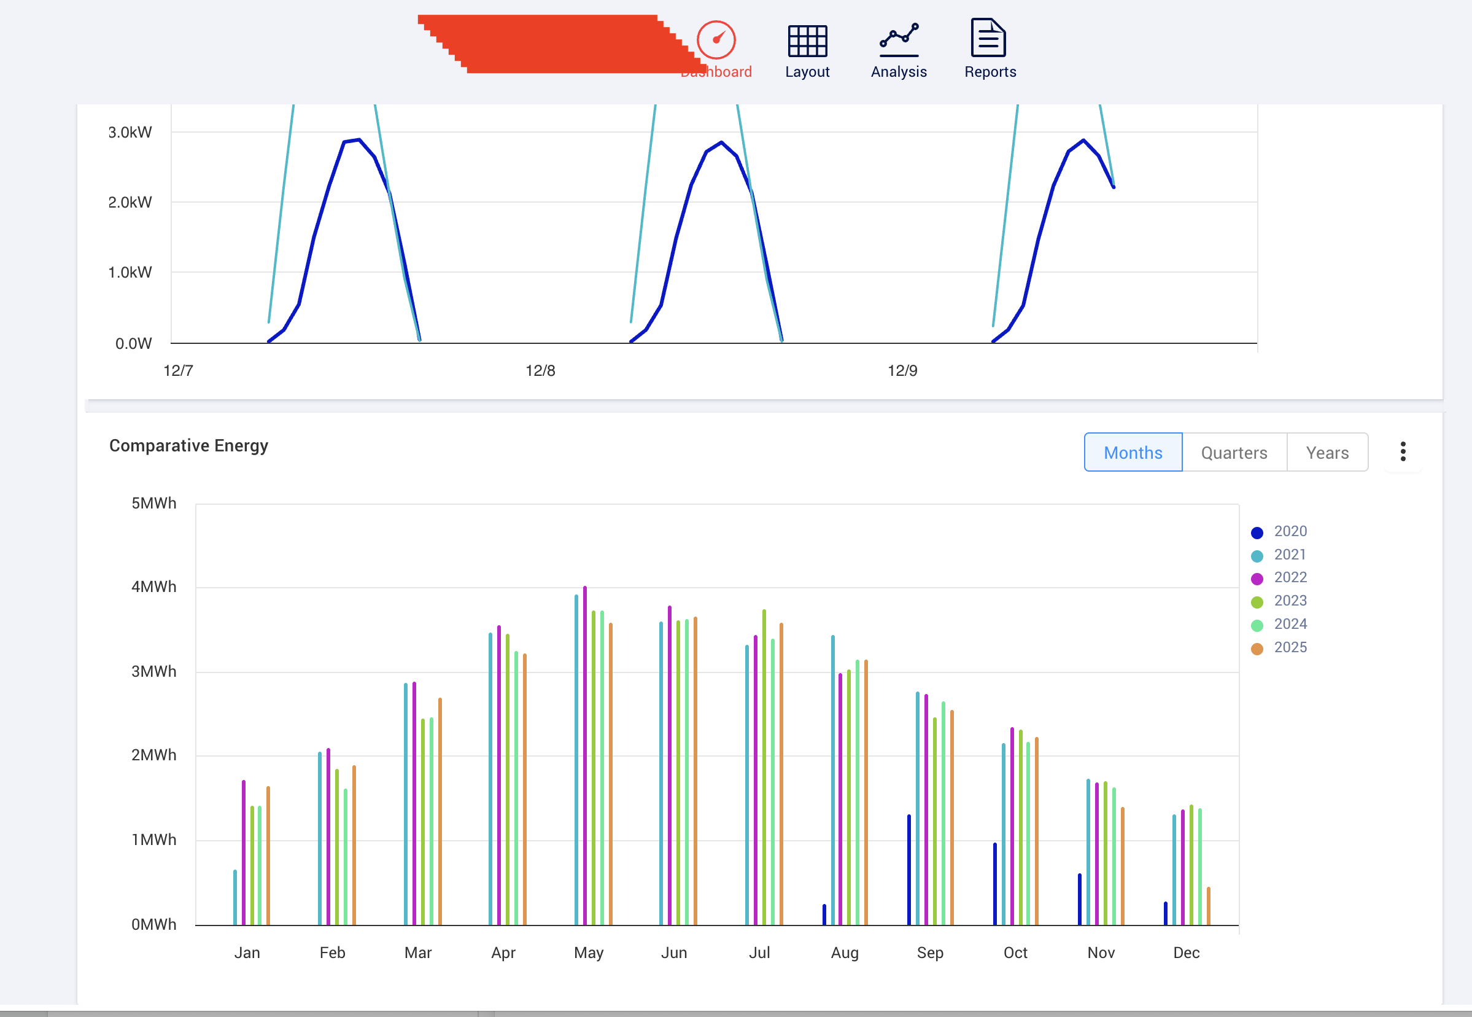The height and width of the screenshot is (1017, 1472).
Task: Open the Layout grid icon
Action: pos(807,41)
